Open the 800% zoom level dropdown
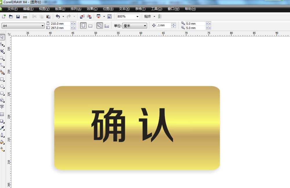The height and width of the screenshot is (188, 290). click(x=137, y=17)
